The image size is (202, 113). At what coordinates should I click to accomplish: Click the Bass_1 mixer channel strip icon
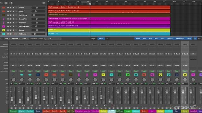point(38,75)
